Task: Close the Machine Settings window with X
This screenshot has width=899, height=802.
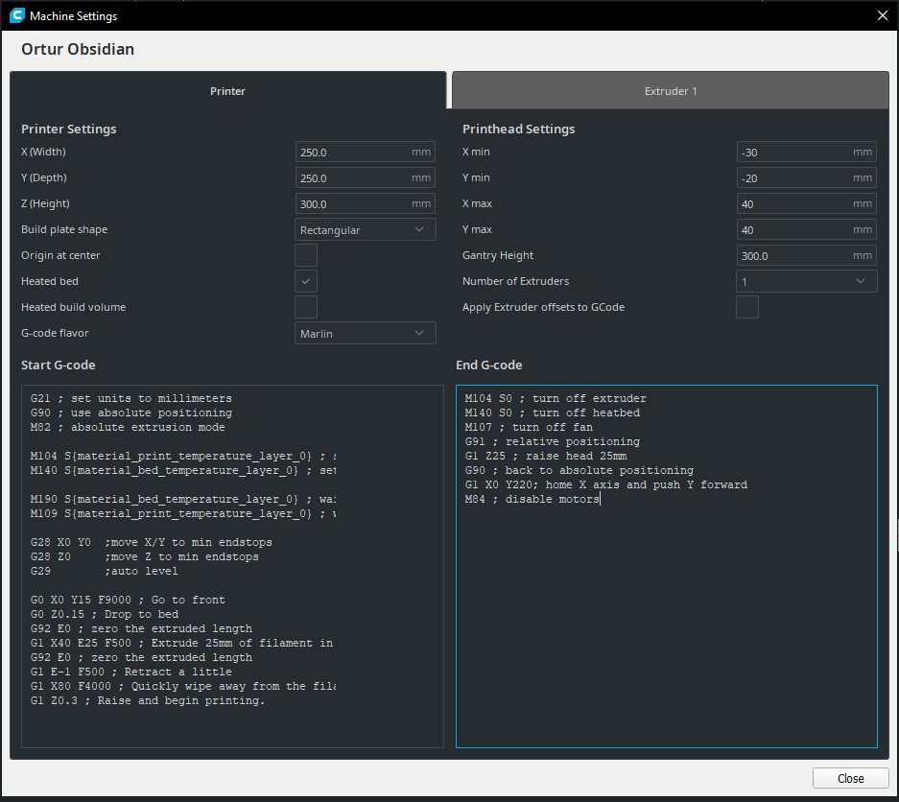Action: click(883, 15)
